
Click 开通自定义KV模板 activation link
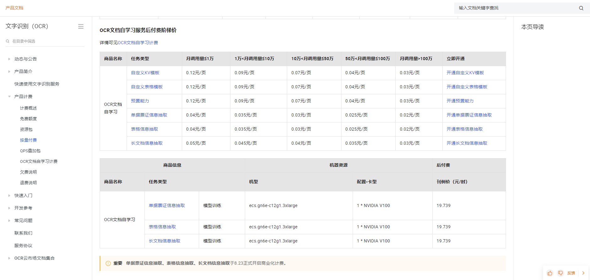465,73
